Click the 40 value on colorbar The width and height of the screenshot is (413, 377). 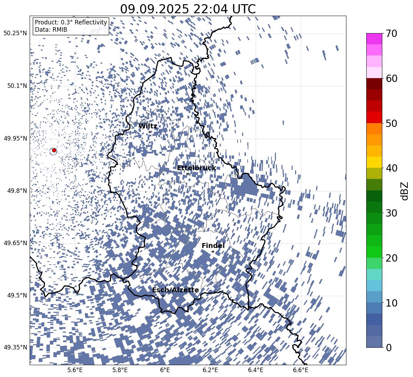(391, 168)
